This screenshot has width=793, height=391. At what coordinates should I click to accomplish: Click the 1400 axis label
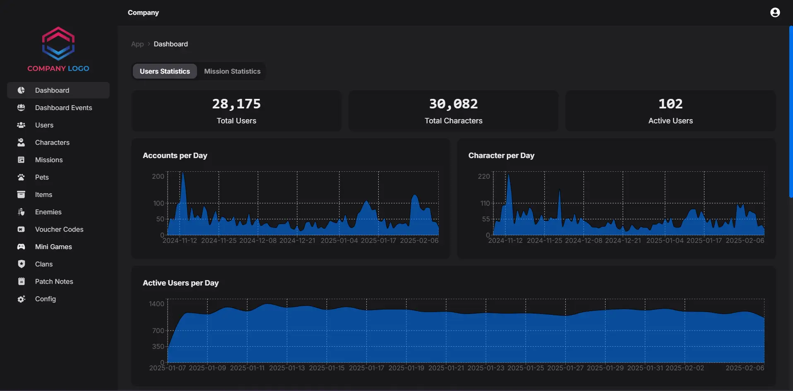coord(156,304)
